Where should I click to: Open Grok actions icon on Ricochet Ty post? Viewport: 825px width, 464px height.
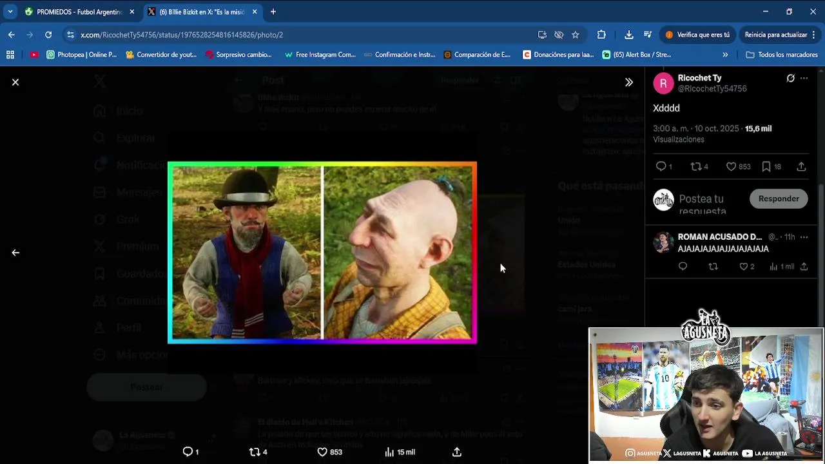[x=791, y=78]
